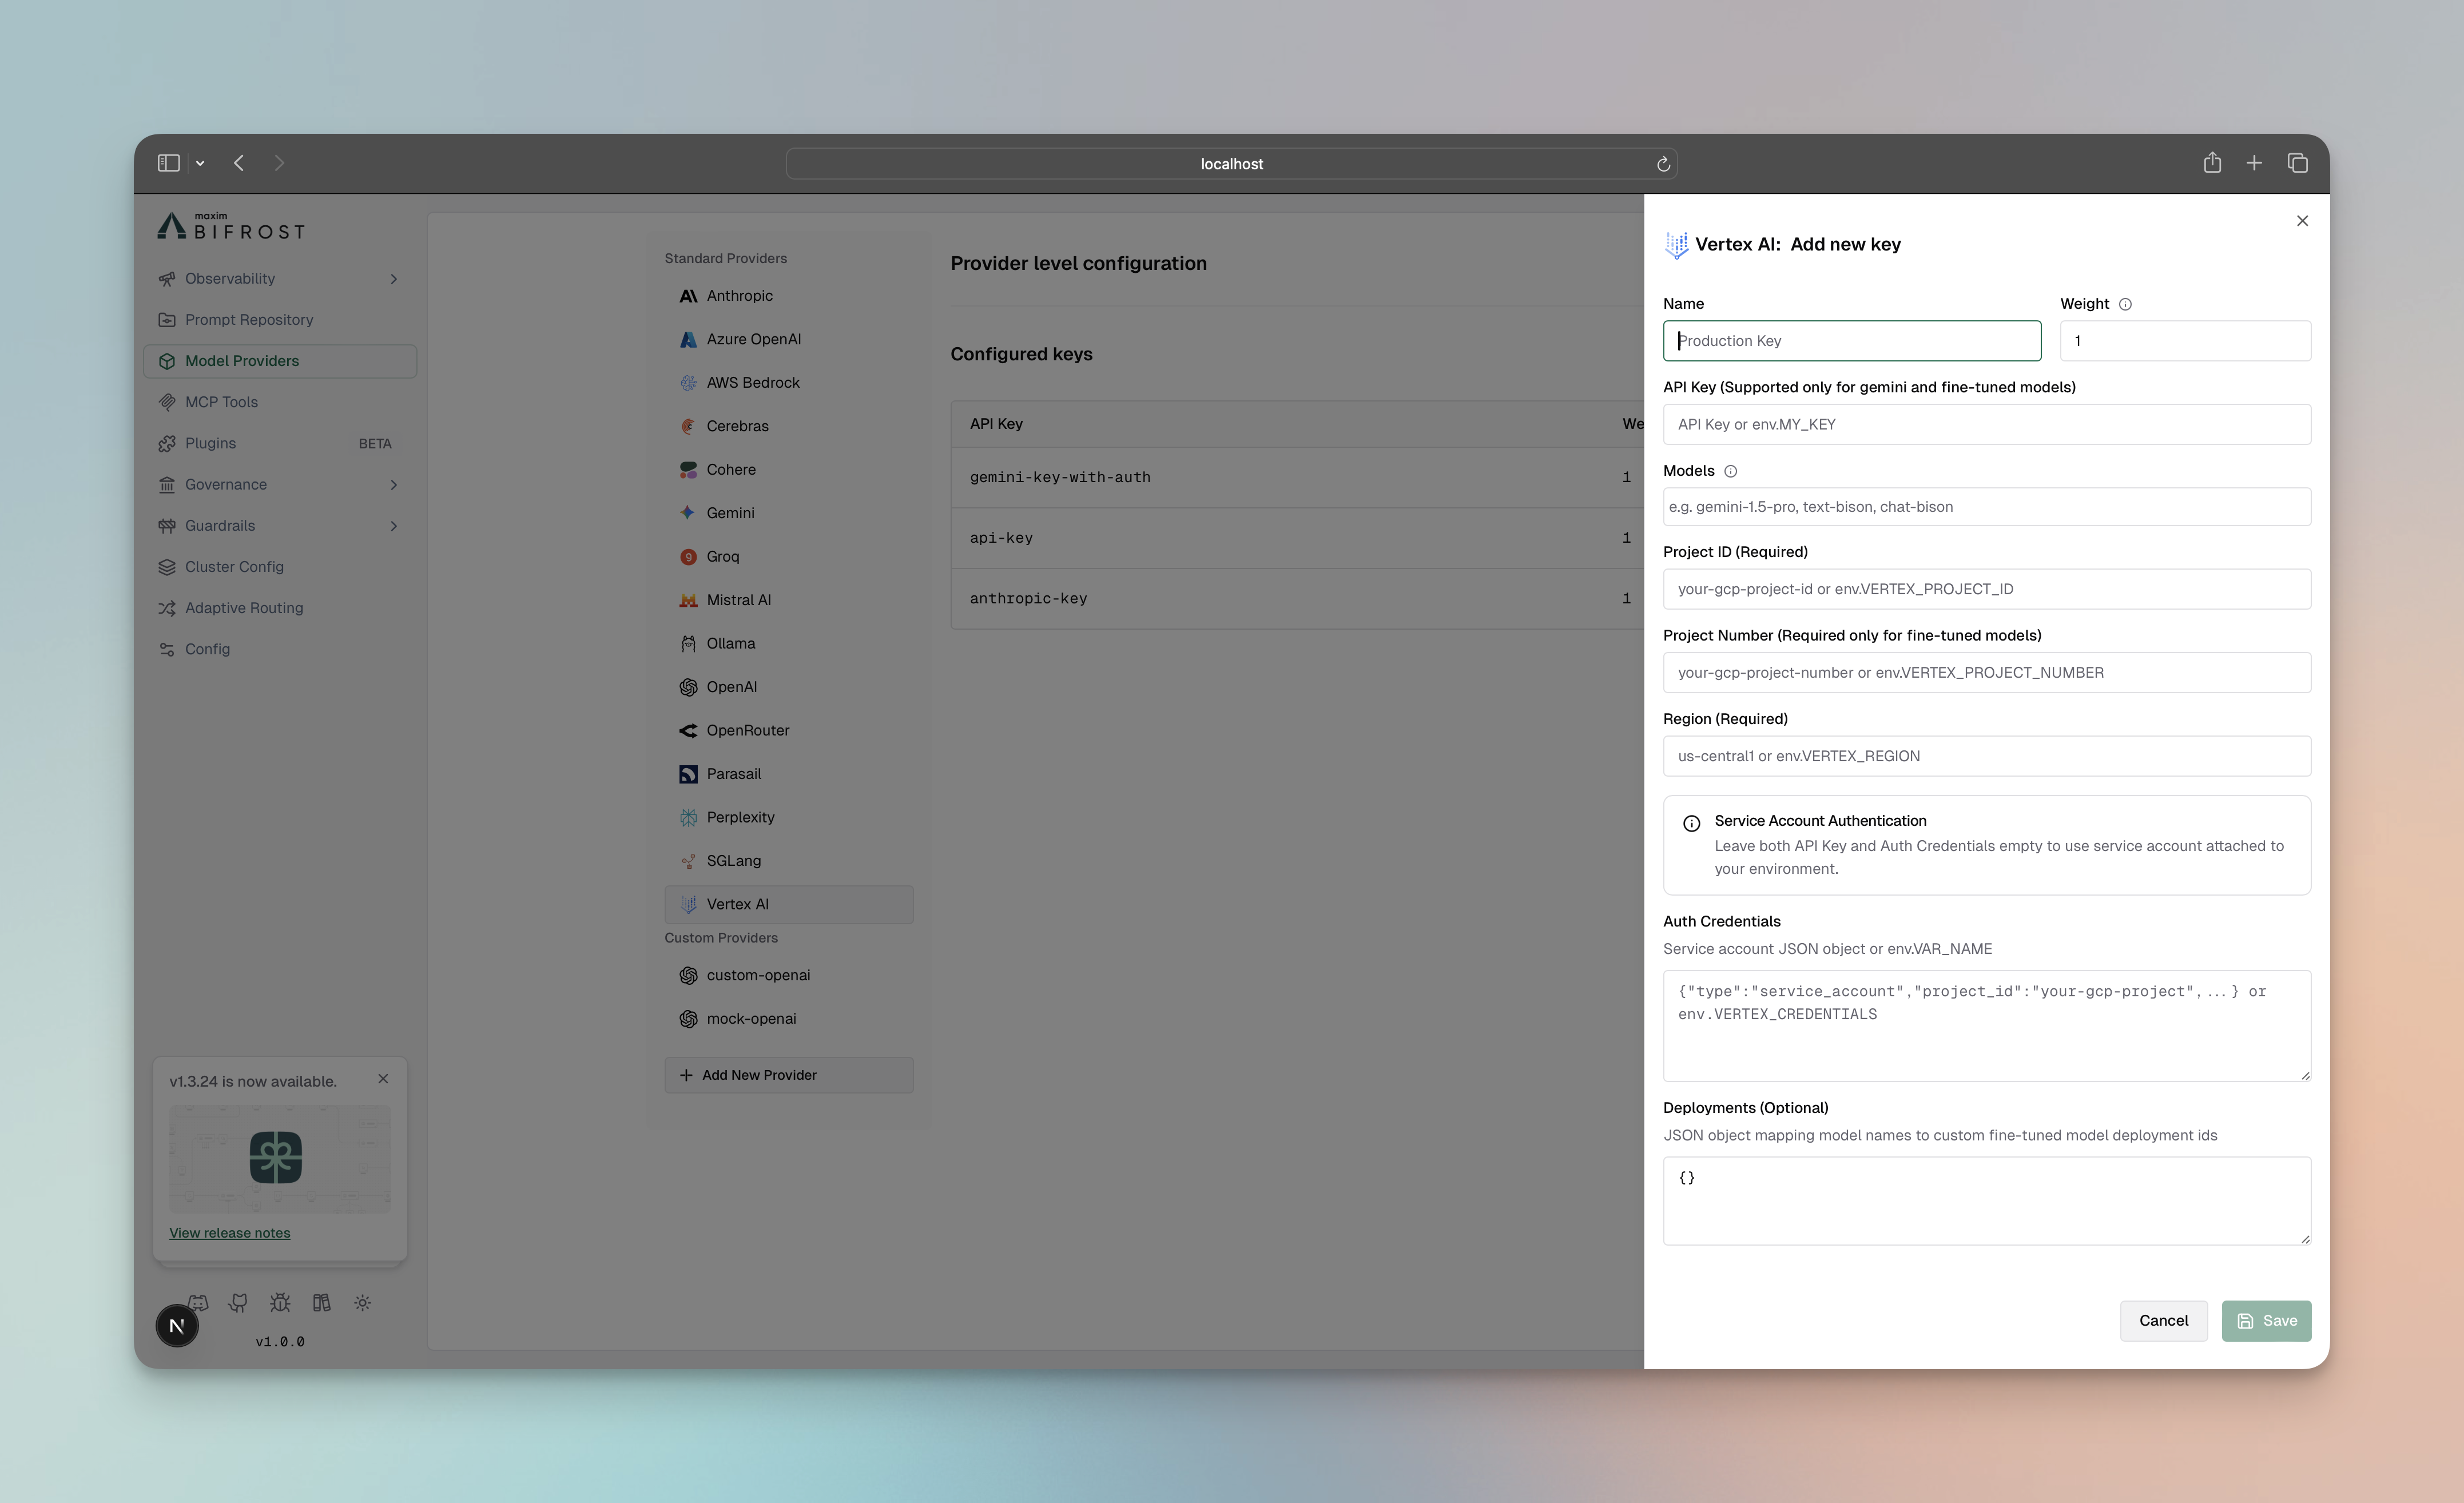Screen dimensions: 2464x1503
Task: Switch to the Vertex AI provider
Action: coord(738,903)
